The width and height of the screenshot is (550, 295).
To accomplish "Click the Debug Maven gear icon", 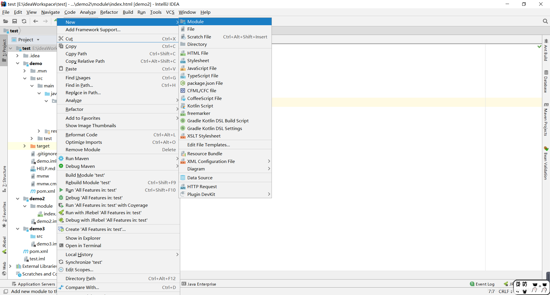I will [x=61, y=166].
